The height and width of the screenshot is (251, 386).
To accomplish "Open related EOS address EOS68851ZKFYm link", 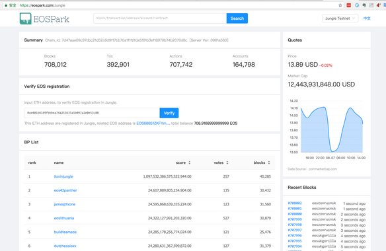I will 153,124.
